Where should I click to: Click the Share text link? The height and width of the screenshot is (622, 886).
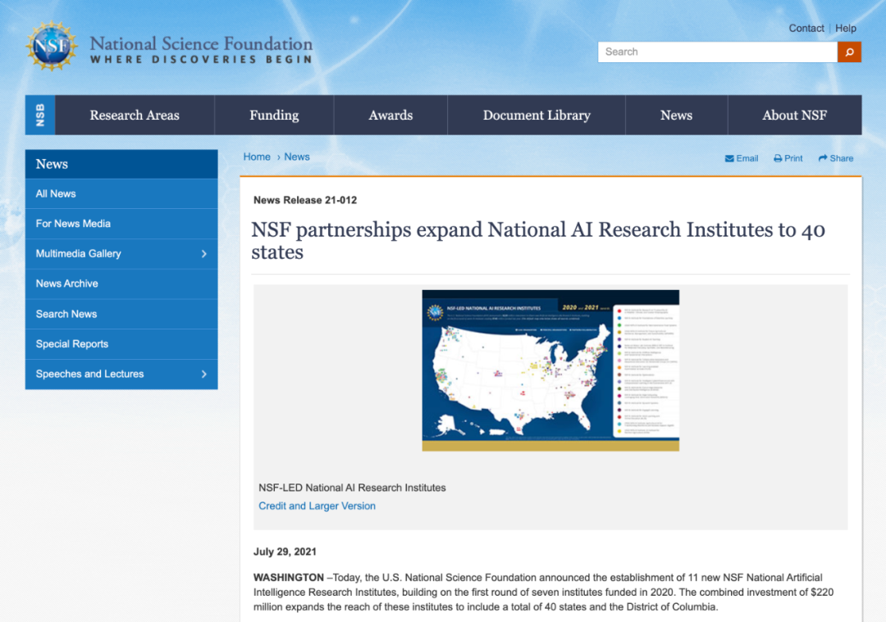[842, 159]
